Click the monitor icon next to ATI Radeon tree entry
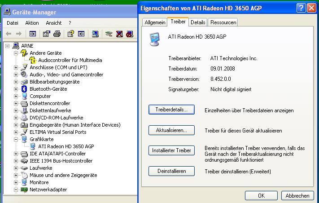The height and width of the screenshot is (203, 319). 33,146
